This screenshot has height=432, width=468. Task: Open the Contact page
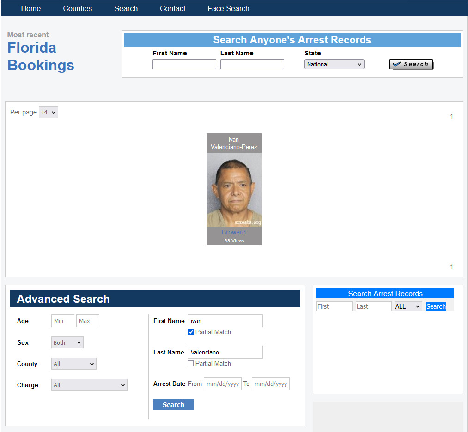click(172, 8)
